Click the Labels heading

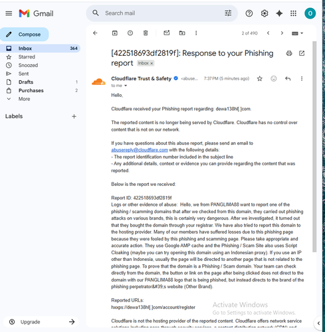click(x=14, y=116)
